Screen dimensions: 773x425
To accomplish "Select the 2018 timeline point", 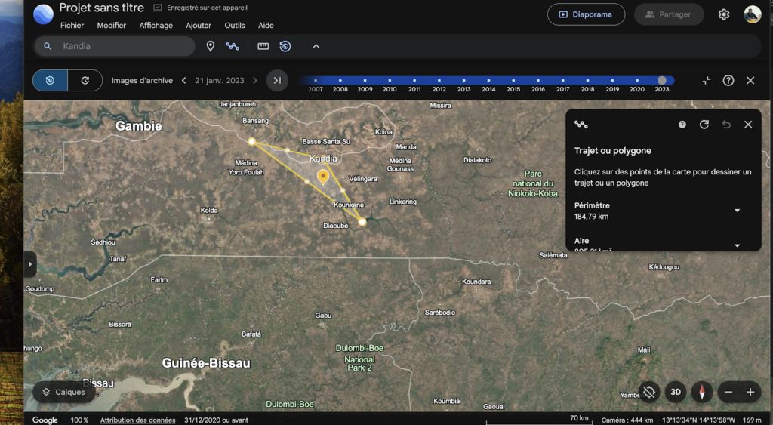I will click(x=587, y=80).
